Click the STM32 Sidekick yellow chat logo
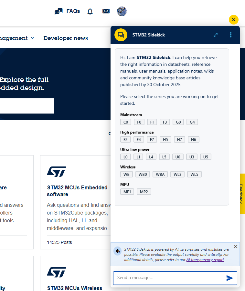This screenshot has width=245, height=291. coord(121,35)
